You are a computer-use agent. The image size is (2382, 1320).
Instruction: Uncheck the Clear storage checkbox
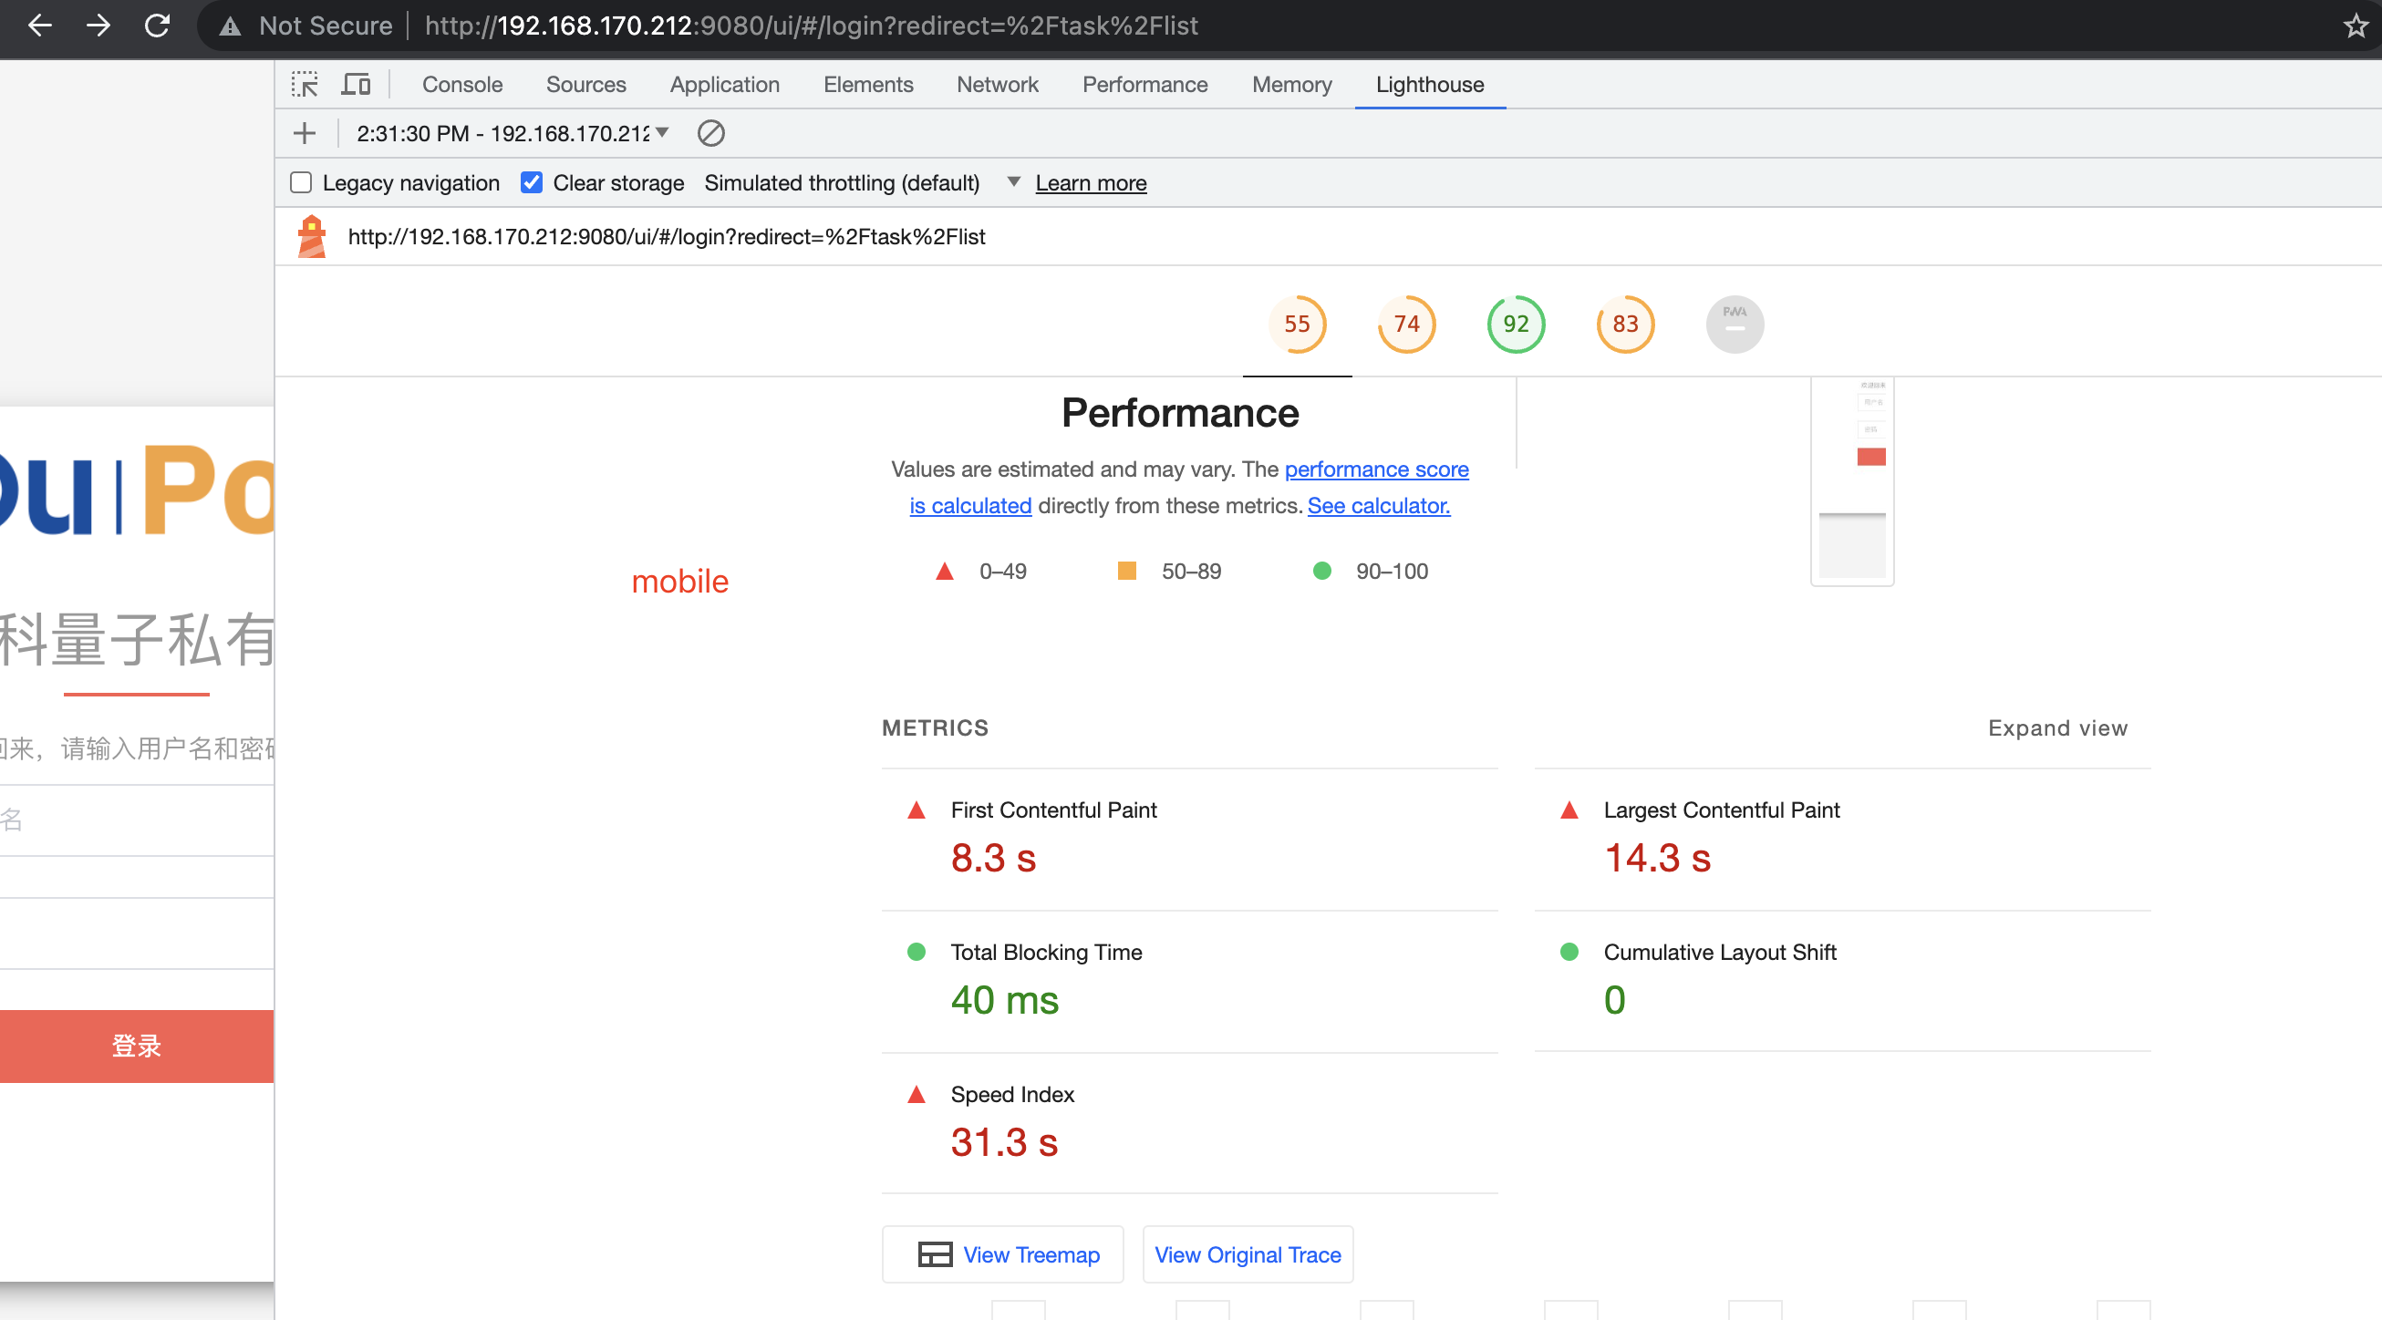(x=531, y=182)
